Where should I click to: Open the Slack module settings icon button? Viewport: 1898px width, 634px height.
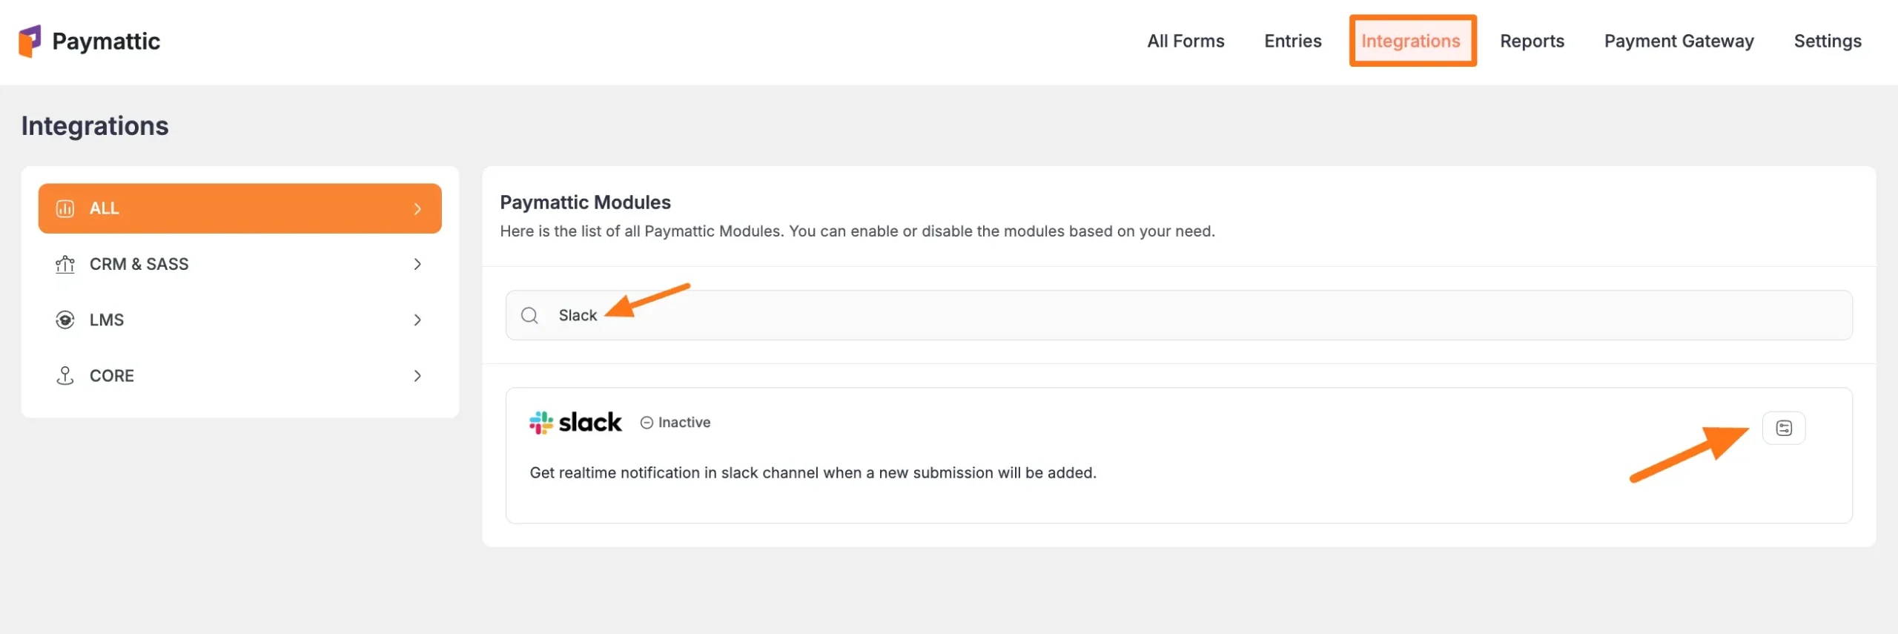[x=1783, y=429]
